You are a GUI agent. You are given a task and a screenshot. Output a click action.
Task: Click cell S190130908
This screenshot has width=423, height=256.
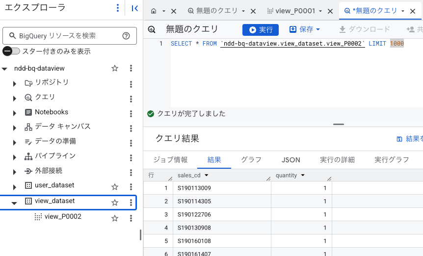point(194,228)
